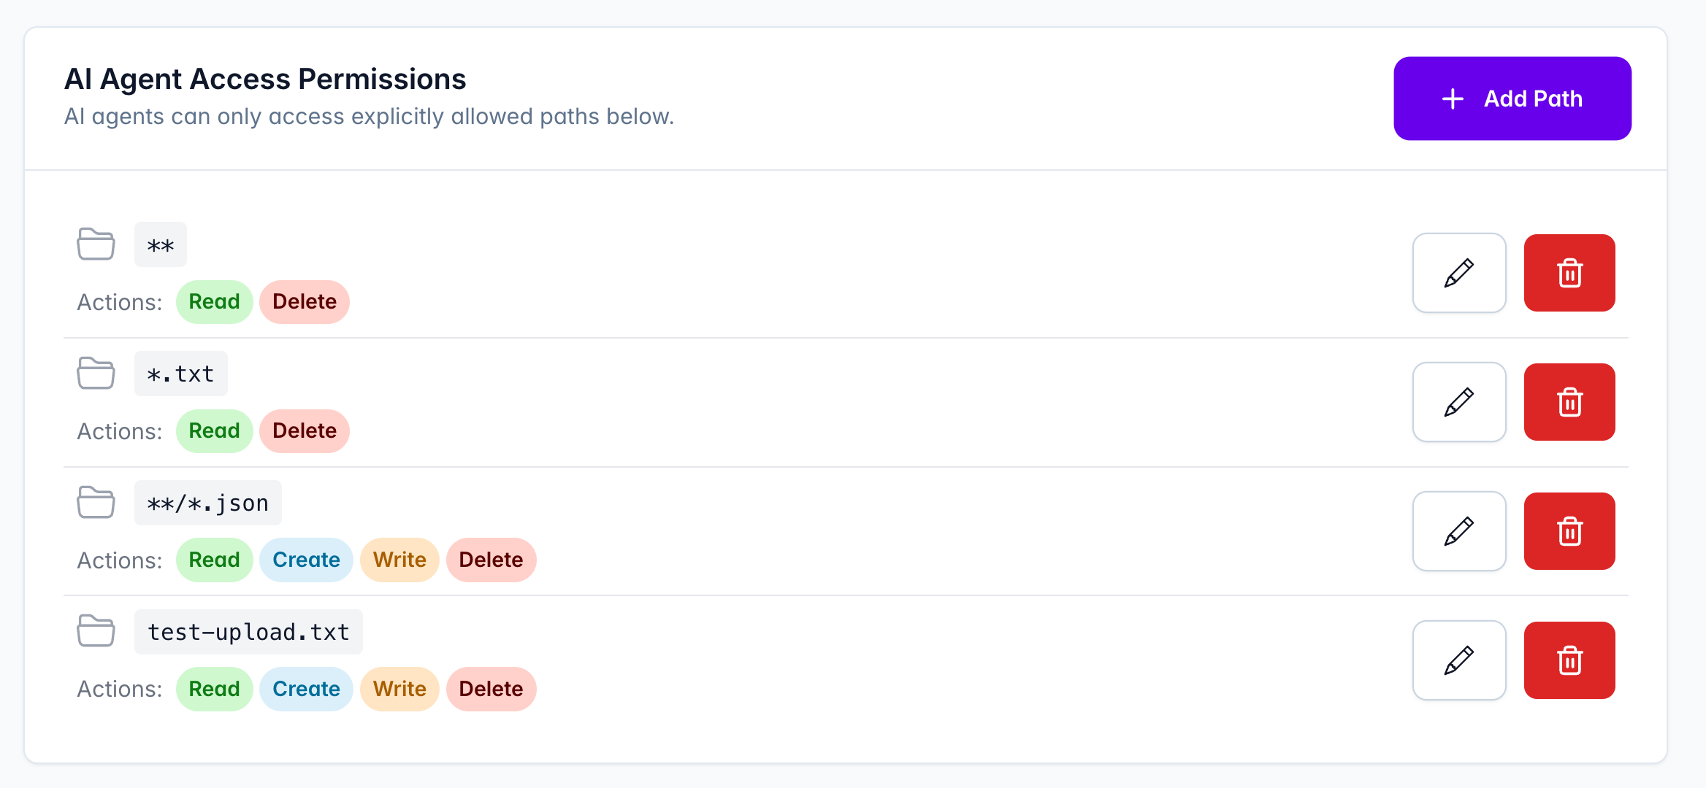Click the Delete badge under test-upload.txt
This screenshot has width=1706, height=788.
point(491,689)
